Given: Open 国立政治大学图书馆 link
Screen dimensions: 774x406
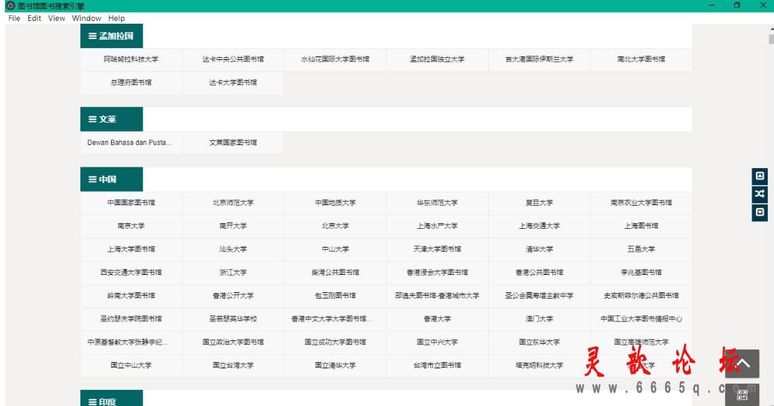Looking at the screenshot, I should tap(233, 342).
